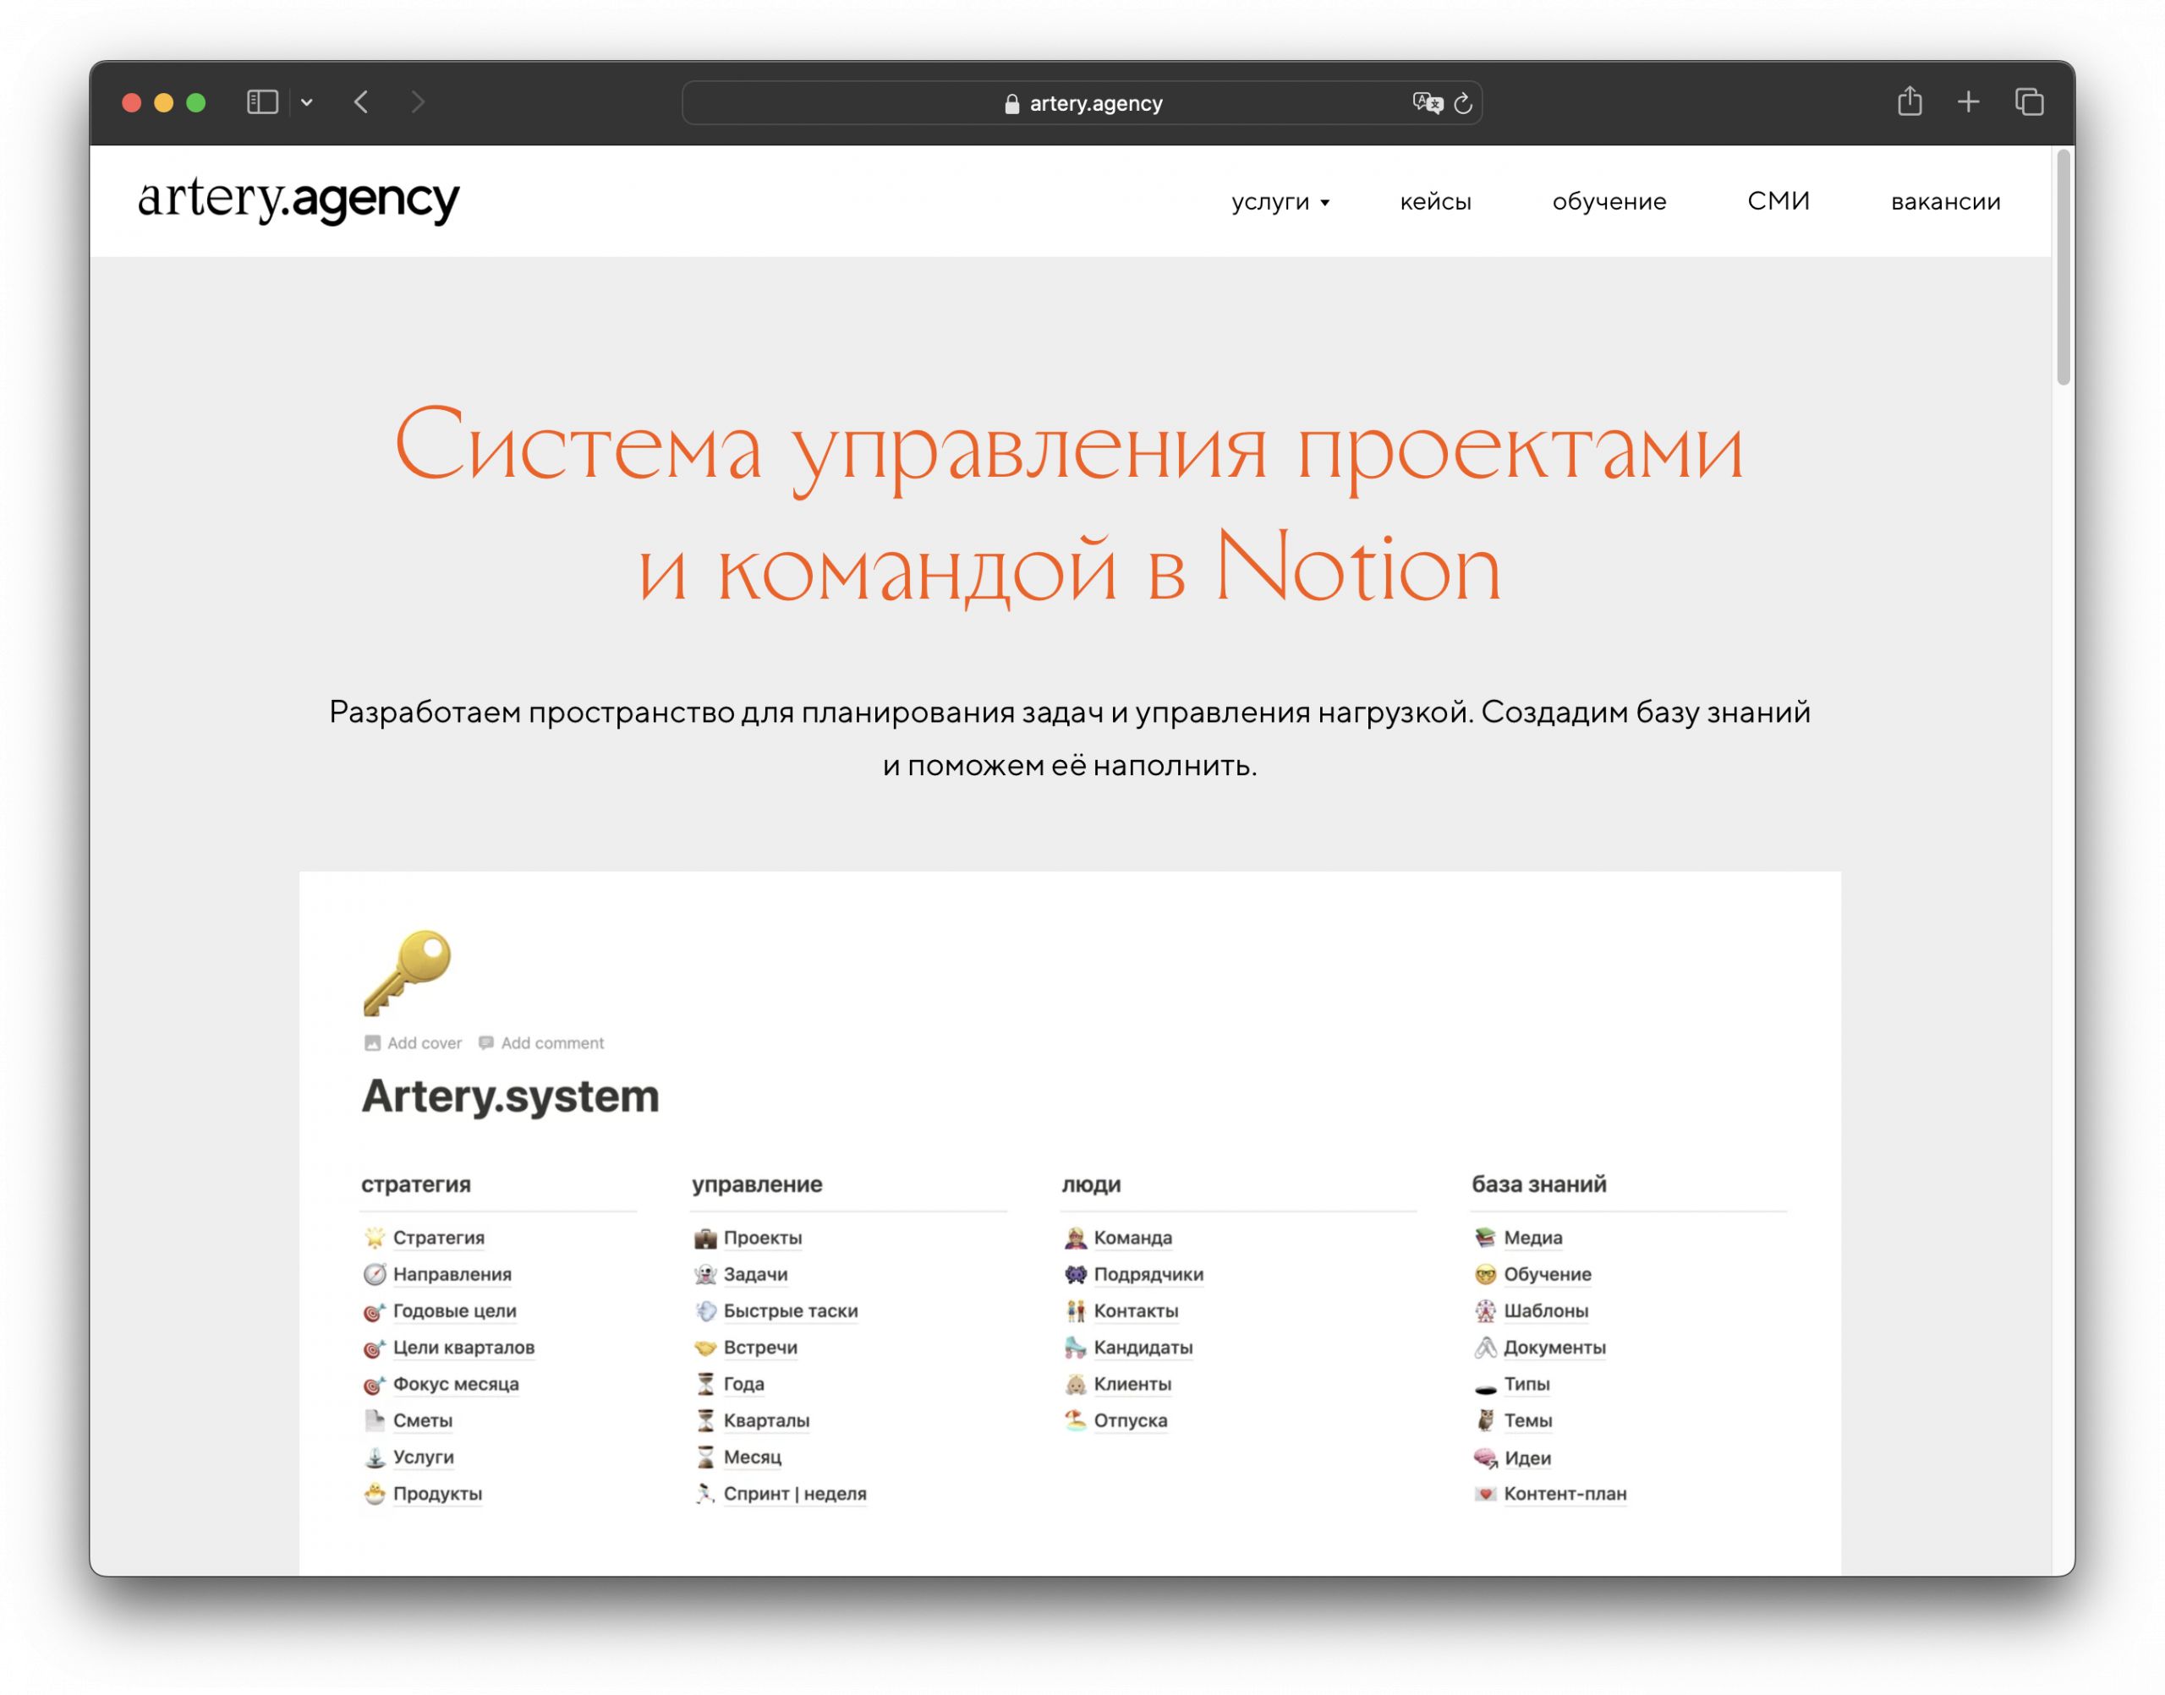2165x1695 pixels.
Task: Click the runner icon beside Спринт | неделя
Action: (704, 1494)
